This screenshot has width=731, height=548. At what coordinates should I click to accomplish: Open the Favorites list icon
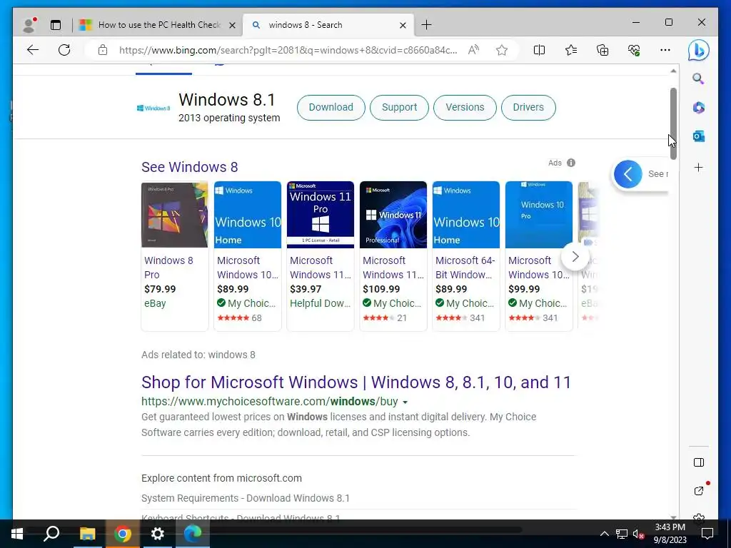pyautogui.click(x=570, y=50)
